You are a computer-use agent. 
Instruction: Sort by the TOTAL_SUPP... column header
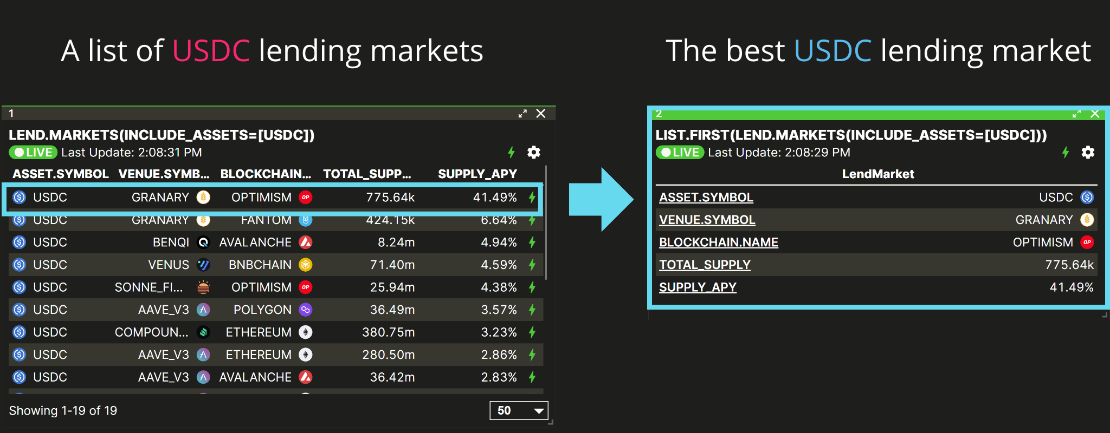click(x=367, y=174)
